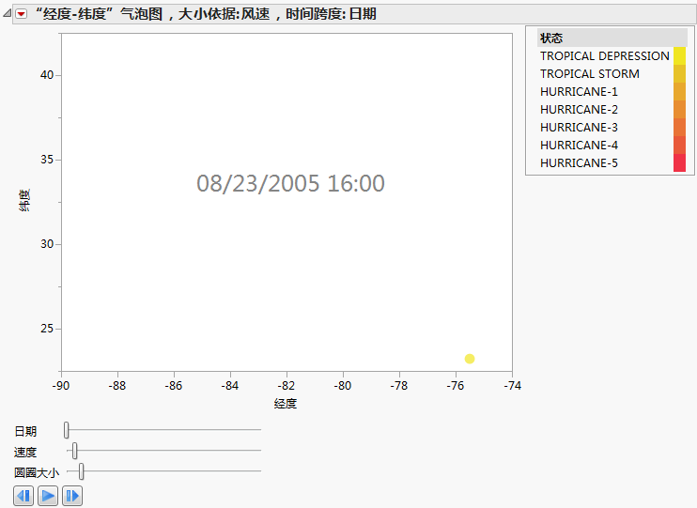The height and width of the screenshot is (508, 697).
Task: Click the HURRICANE-1 color swatch
Action: pos(680,92)
